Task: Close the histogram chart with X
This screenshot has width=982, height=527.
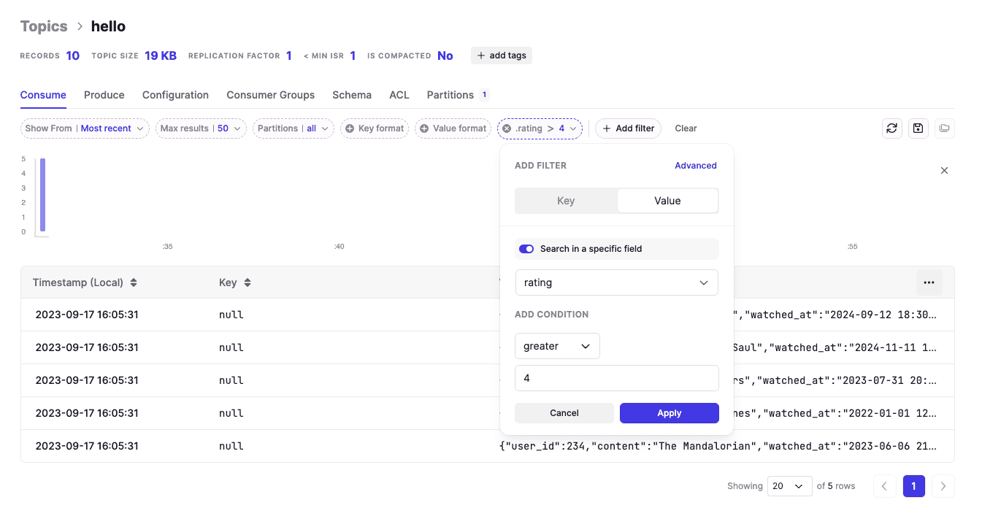Action: [944, 170]
